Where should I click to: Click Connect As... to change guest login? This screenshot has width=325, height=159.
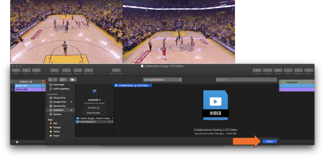(94, 107)
